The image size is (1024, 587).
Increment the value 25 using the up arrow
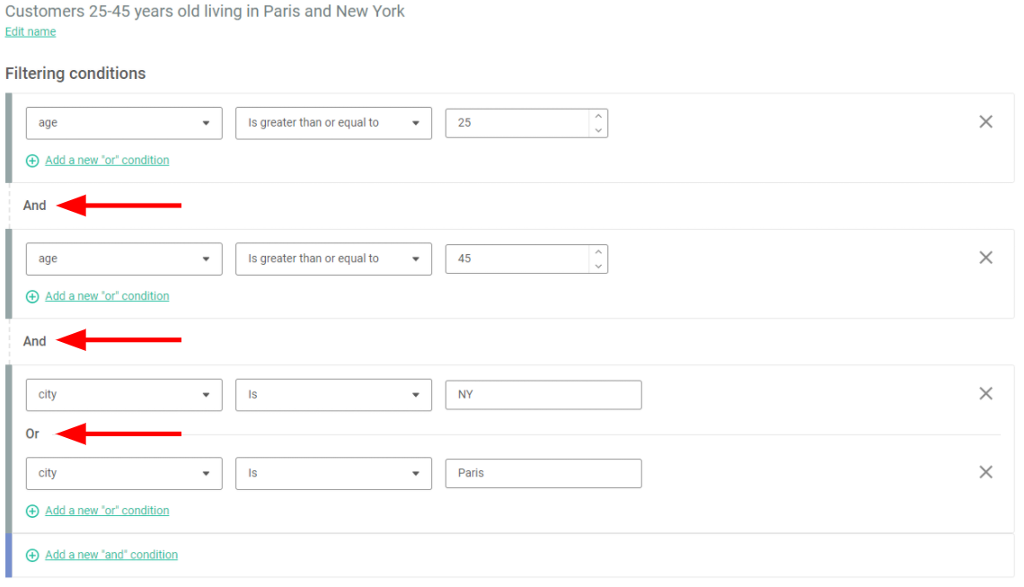point(598,117)
